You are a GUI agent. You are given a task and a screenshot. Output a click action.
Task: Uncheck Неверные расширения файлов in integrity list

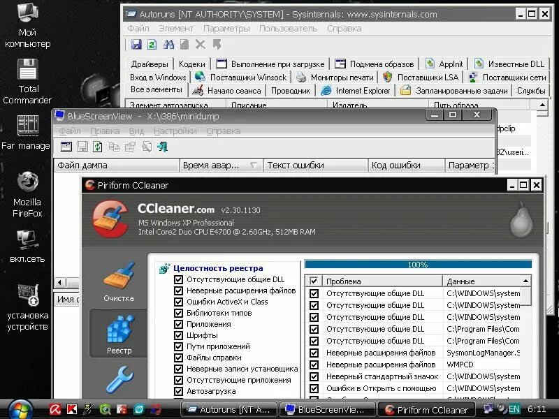178,291
